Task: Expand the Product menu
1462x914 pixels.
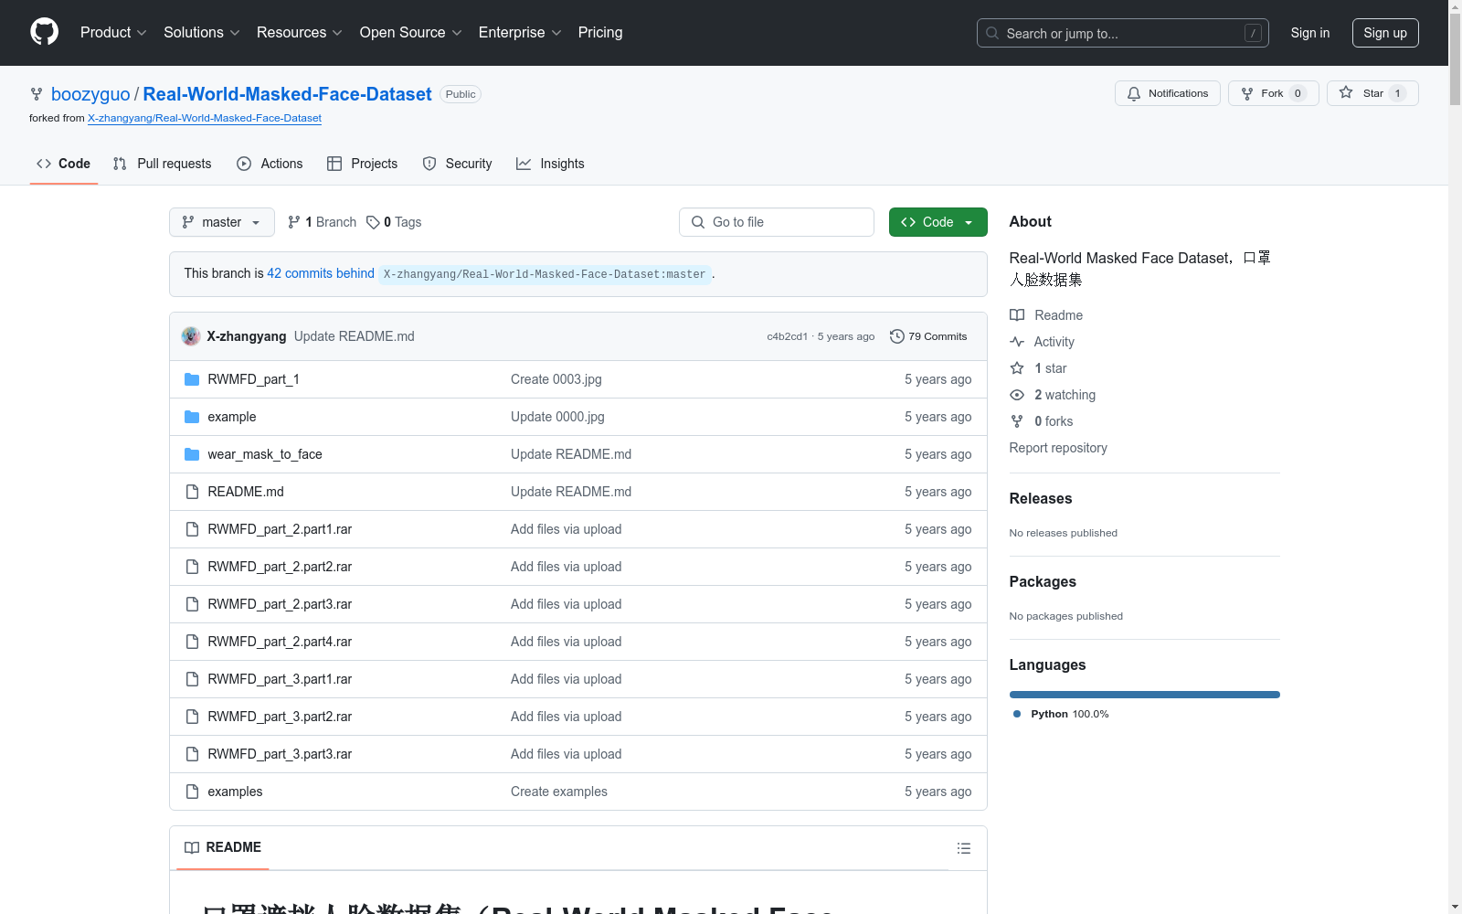Action: point(113,32)
